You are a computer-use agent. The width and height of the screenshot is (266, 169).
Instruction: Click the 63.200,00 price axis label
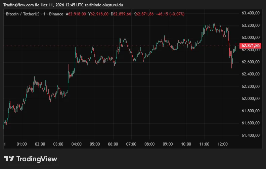pos(251,25)
